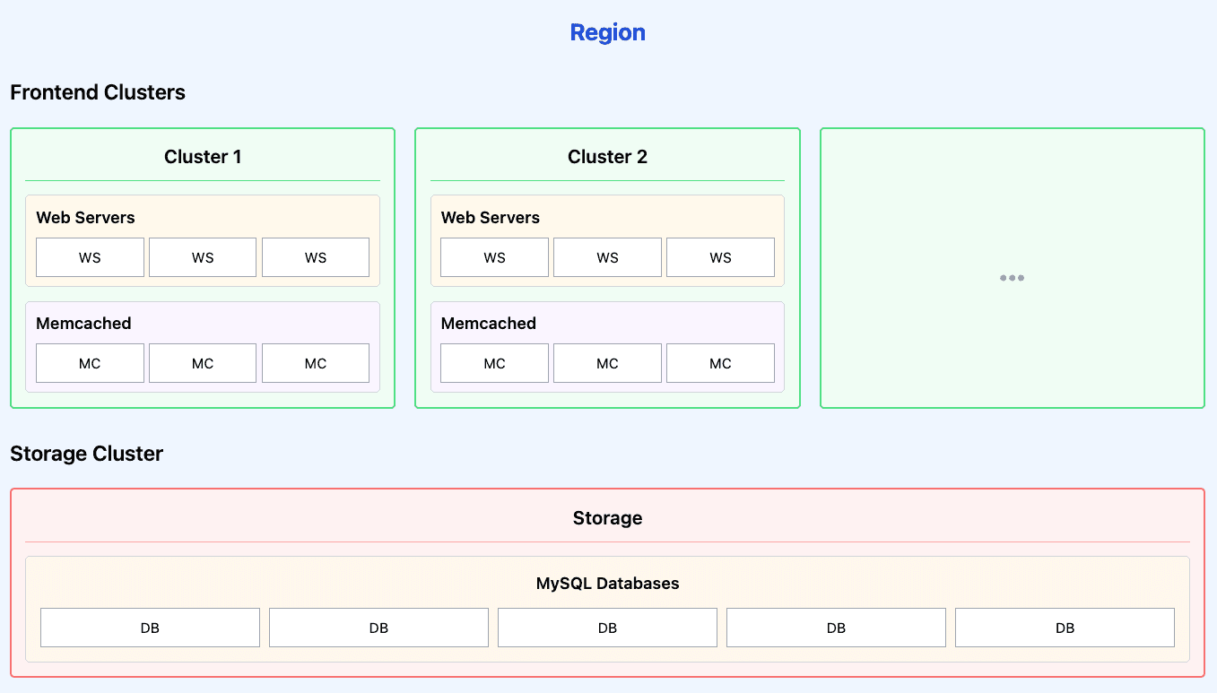Click the middle (third) DB box

click(x=607, y=628)
